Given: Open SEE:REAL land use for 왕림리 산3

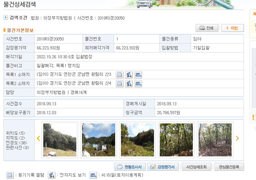Looking at the screenshot, I should 138,75.
